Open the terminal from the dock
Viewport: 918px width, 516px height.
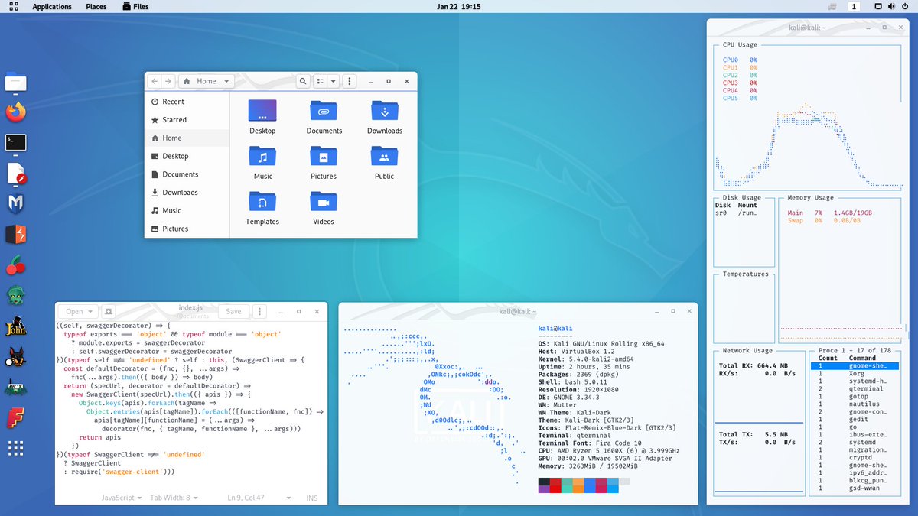coord(15,142)
